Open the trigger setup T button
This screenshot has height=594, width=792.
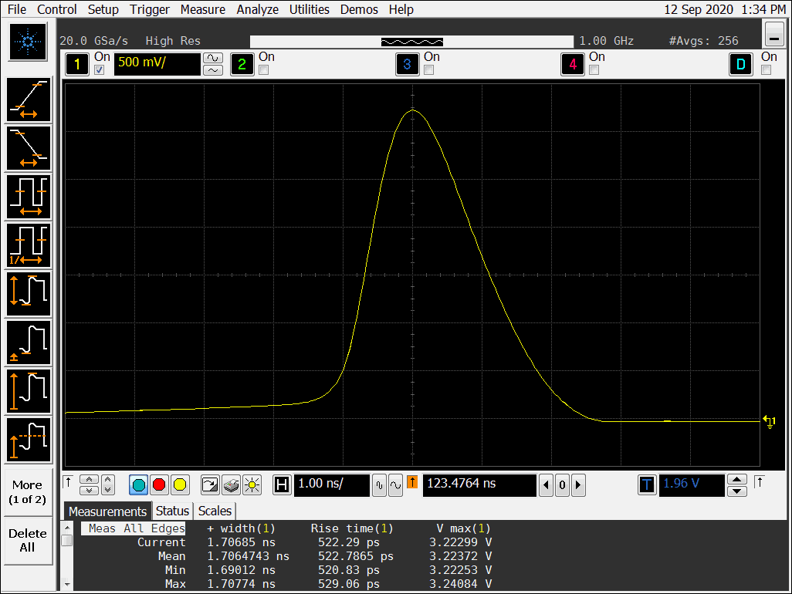pos(647,485)
